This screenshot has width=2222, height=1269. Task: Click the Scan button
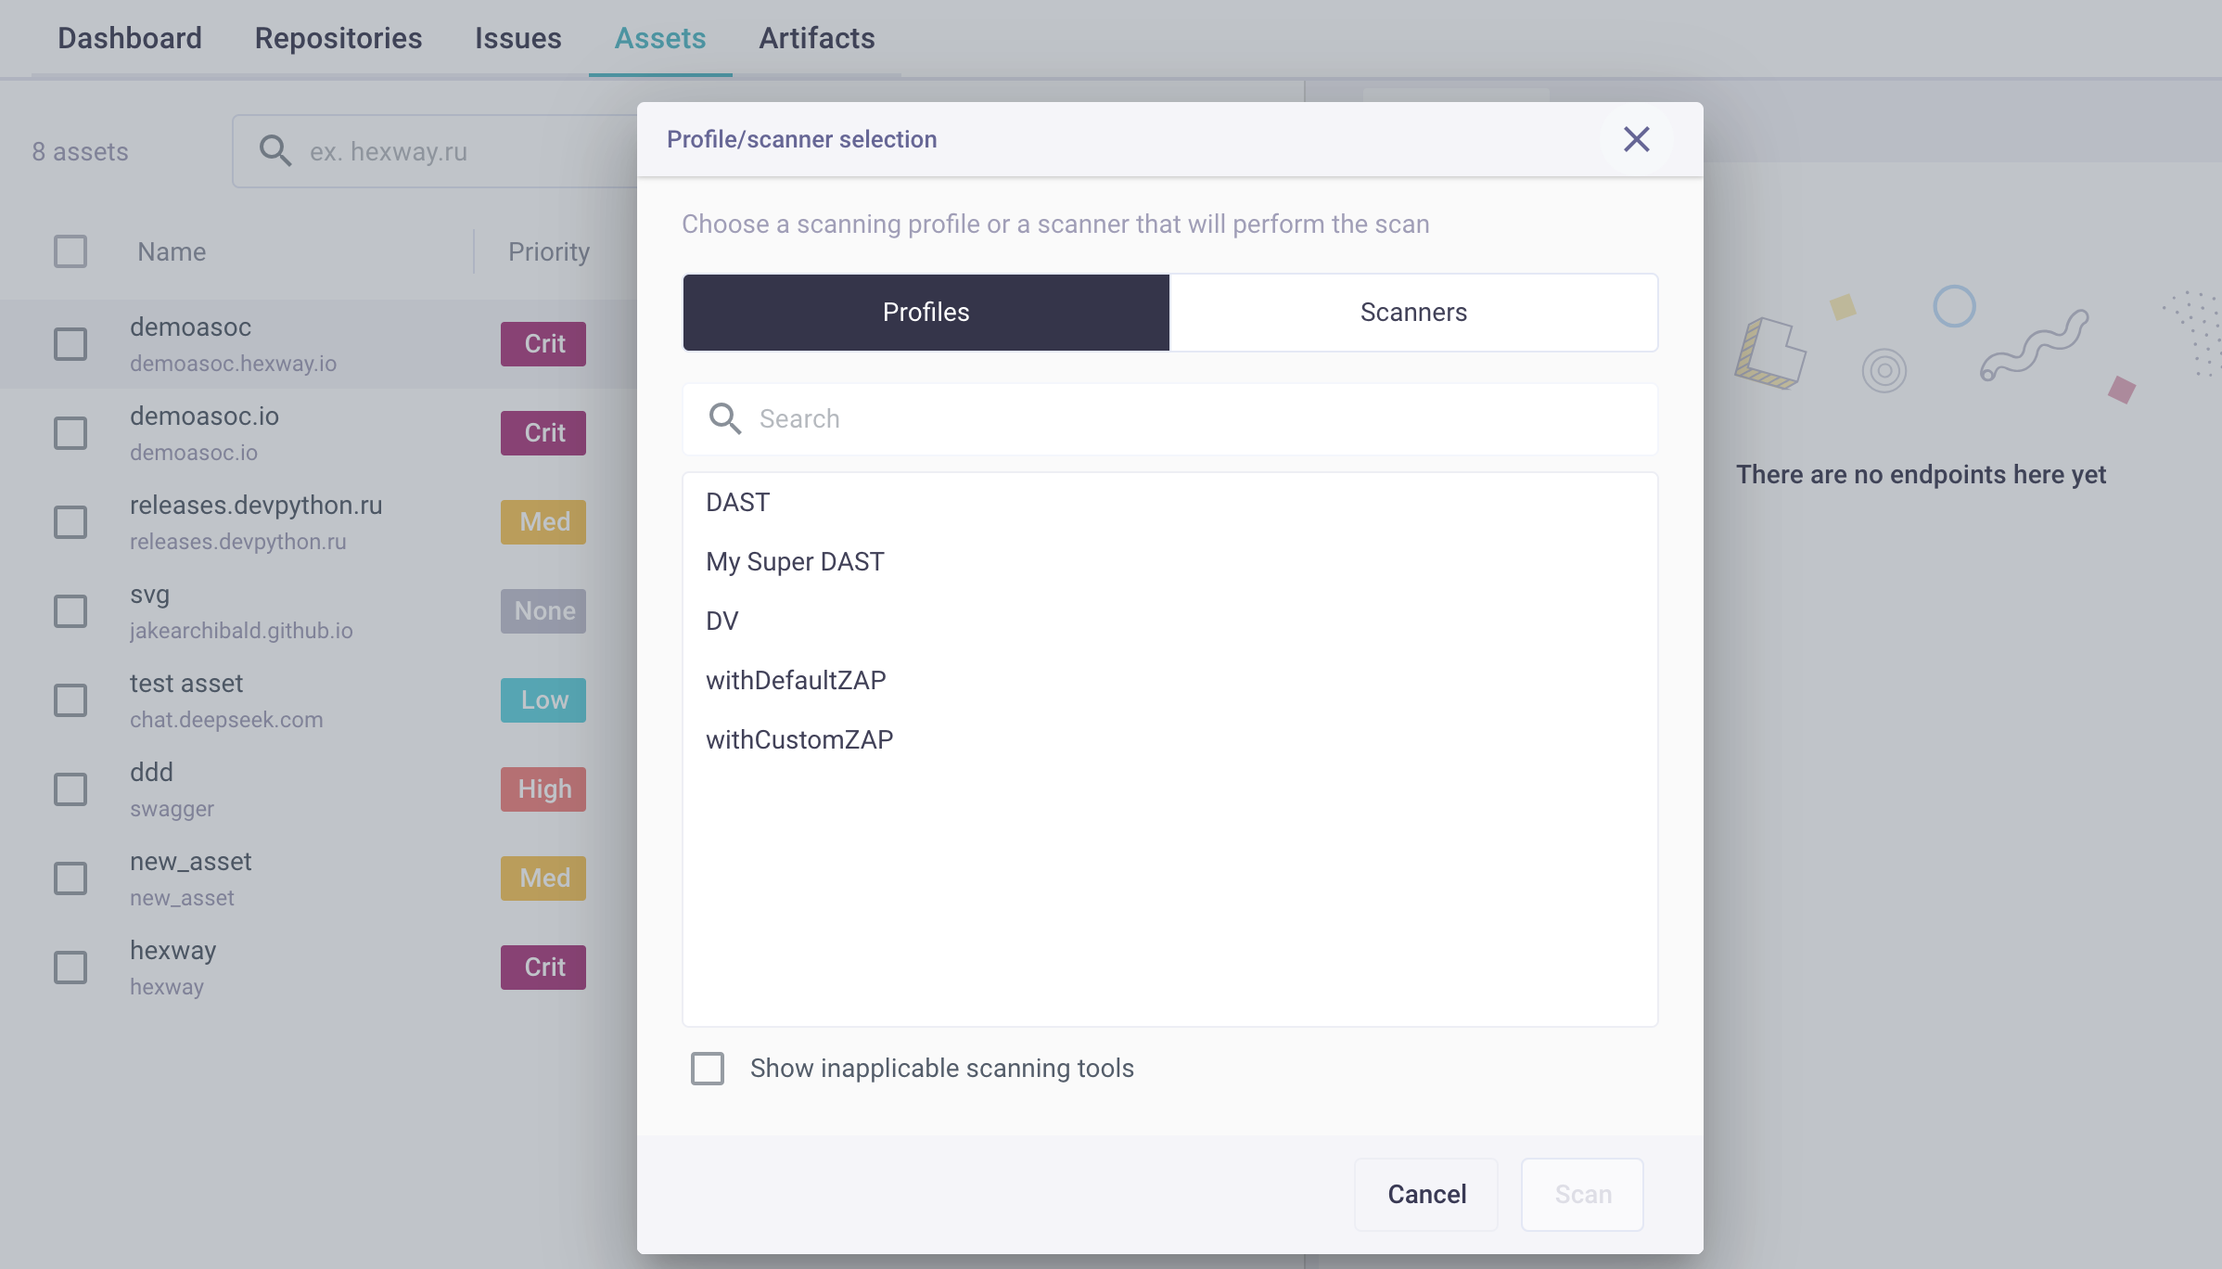click(x=1582, y=1195)
